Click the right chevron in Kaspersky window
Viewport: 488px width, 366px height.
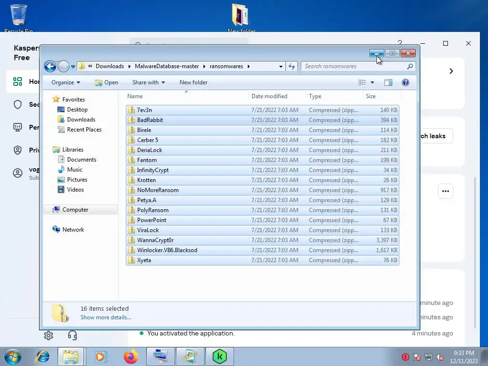click(451, 71)
